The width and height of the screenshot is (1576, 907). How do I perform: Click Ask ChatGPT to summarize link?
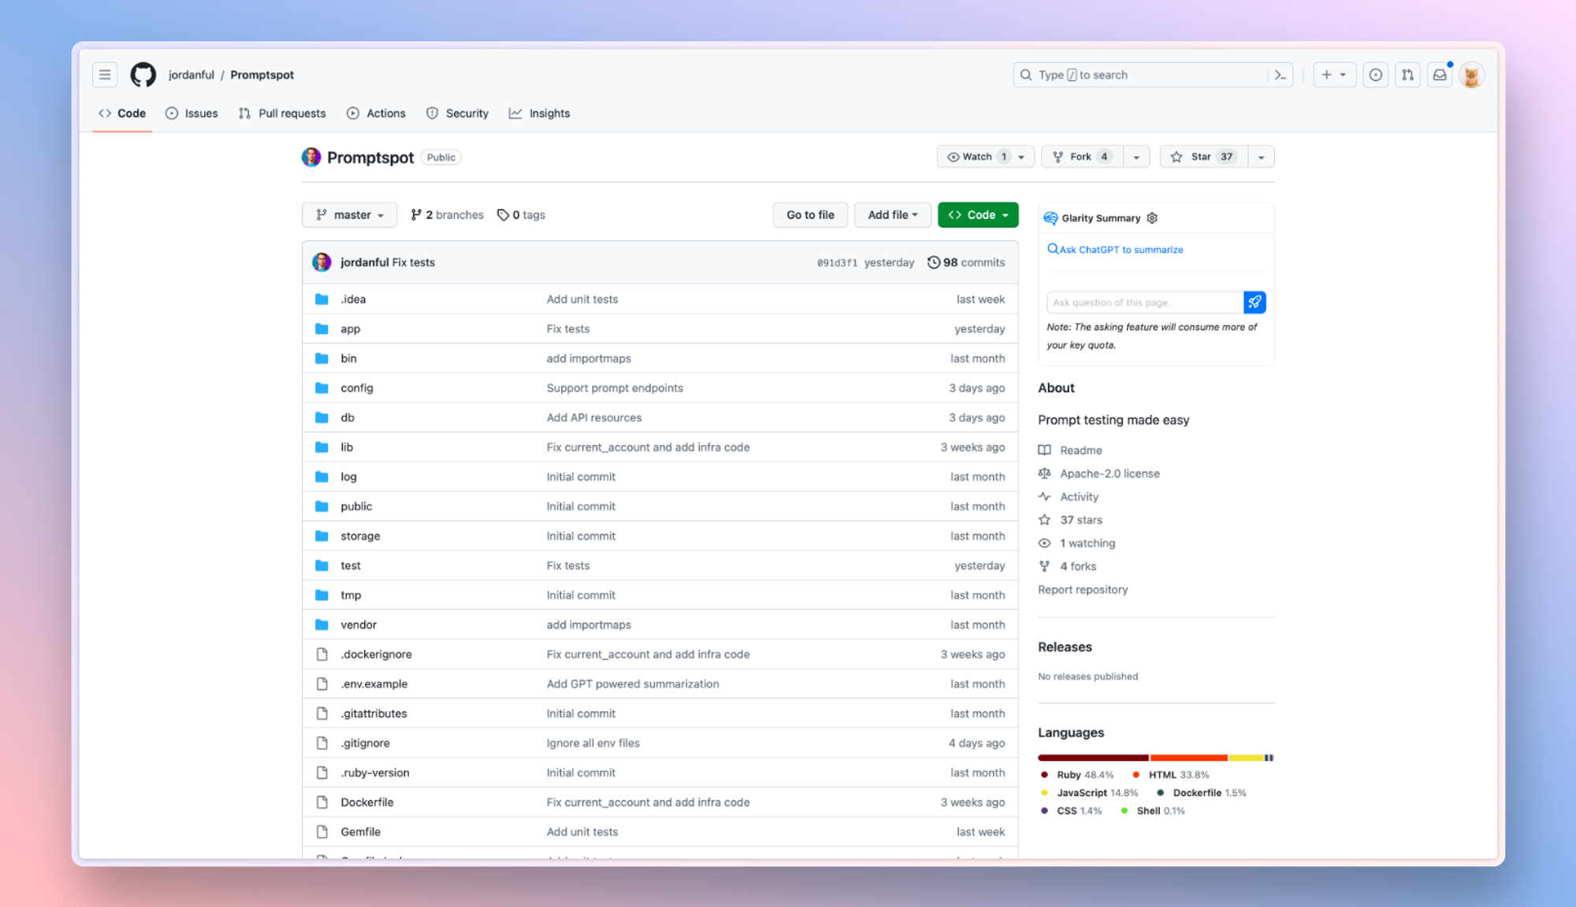(x=1115, y=250)
